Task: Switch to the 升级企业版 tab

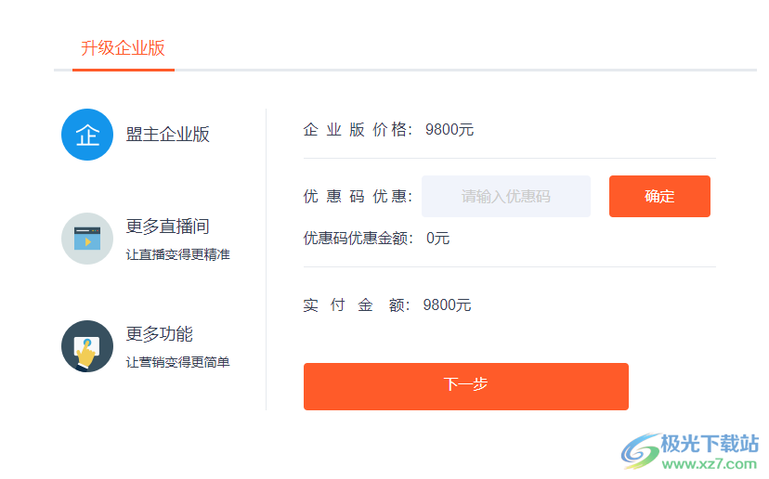Action: 123,48
